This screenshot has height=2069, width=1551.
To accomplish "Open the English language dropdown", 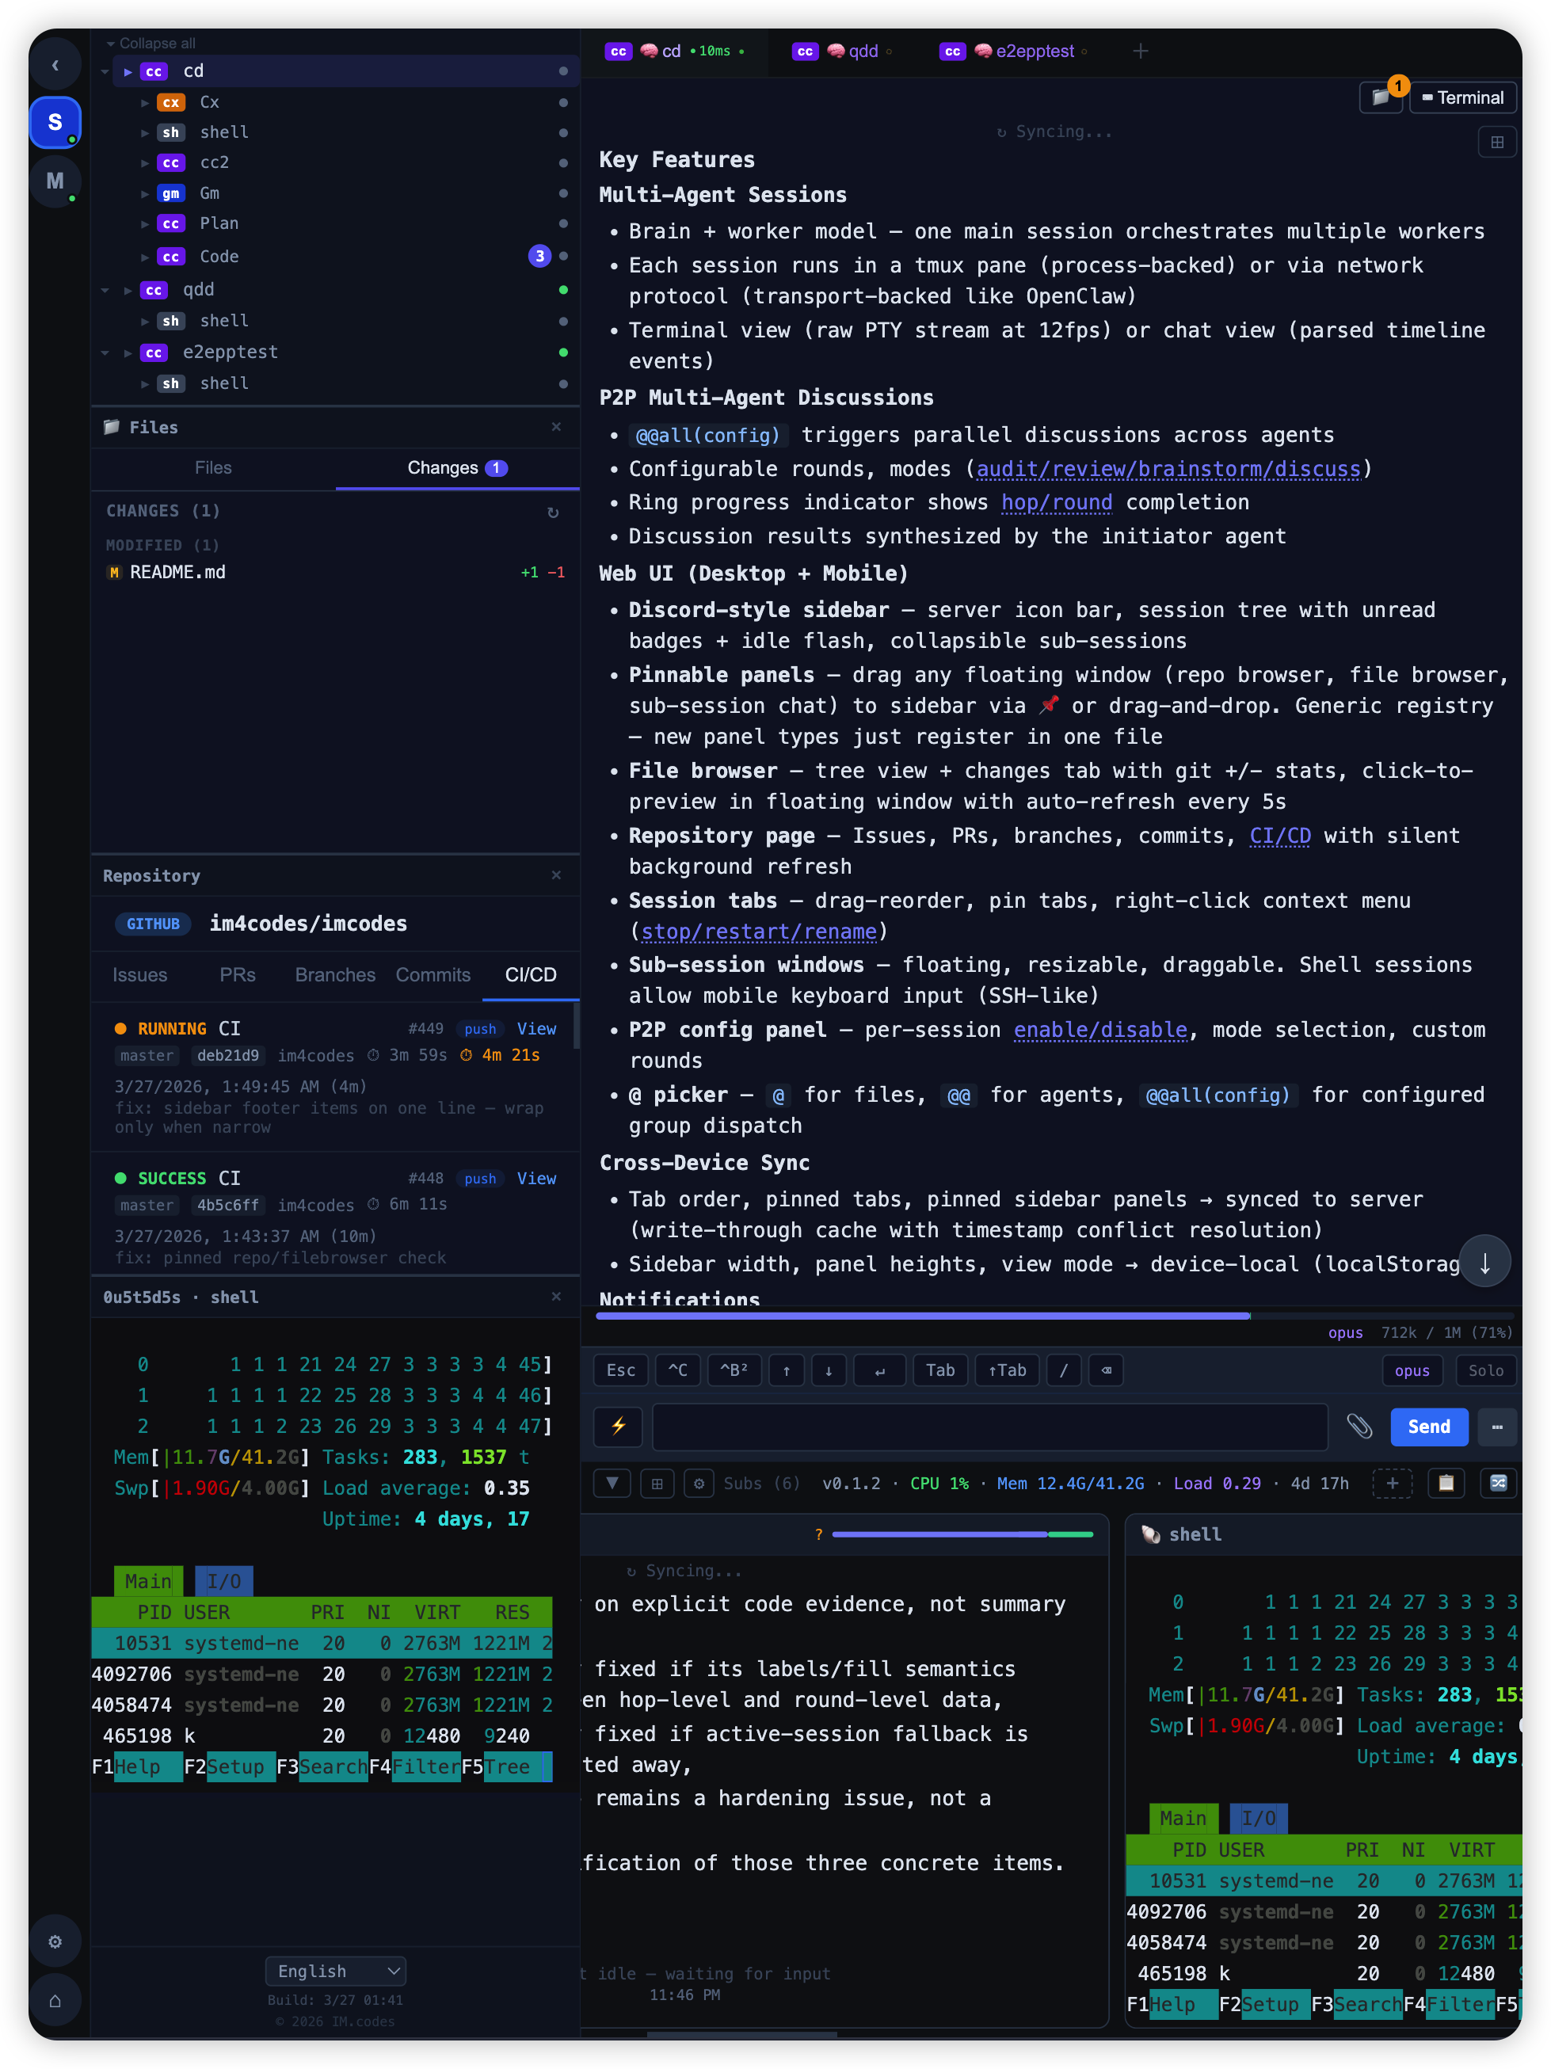I will [x=335, y=1971].
